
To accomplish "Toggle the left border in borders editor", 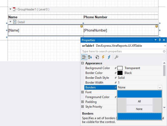I will pos(122,105).
